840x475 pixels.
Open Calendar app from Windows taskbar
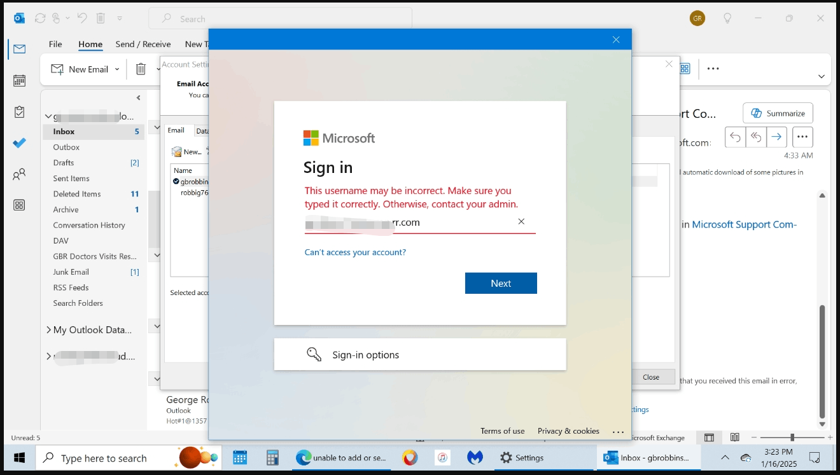click(x=240, y=458)
